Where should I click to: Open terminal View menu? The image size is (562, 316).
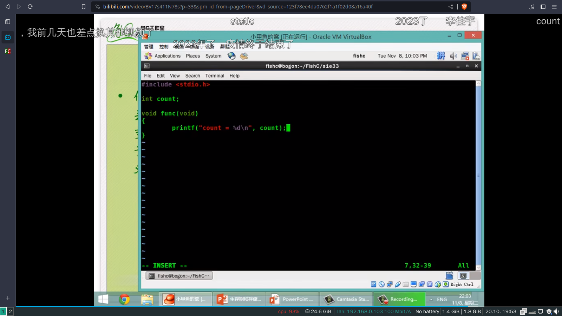(175, 75)
